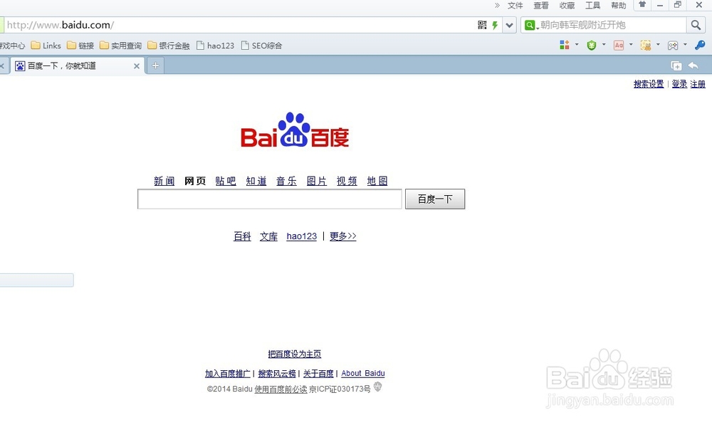Open the shield extension's dropdown arrow
The height and width of the screenshot is (425, 712).
point(603,44)
